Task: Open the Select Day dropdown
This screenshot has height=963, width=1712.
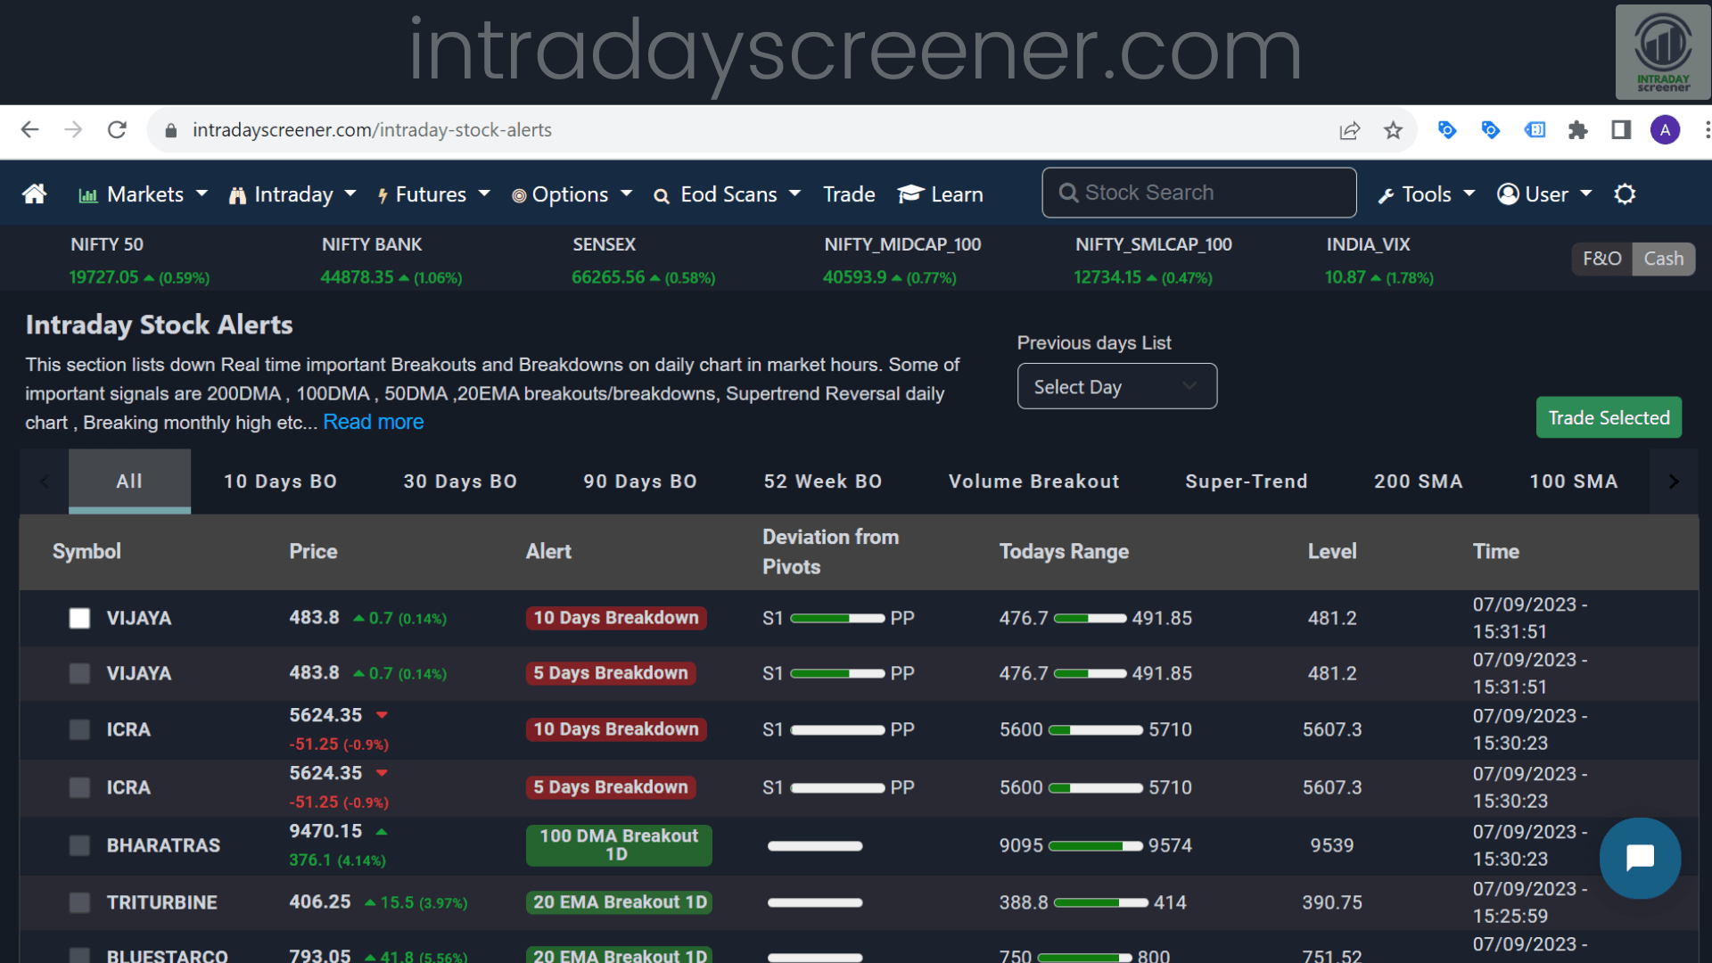Action: (1116, 386)
